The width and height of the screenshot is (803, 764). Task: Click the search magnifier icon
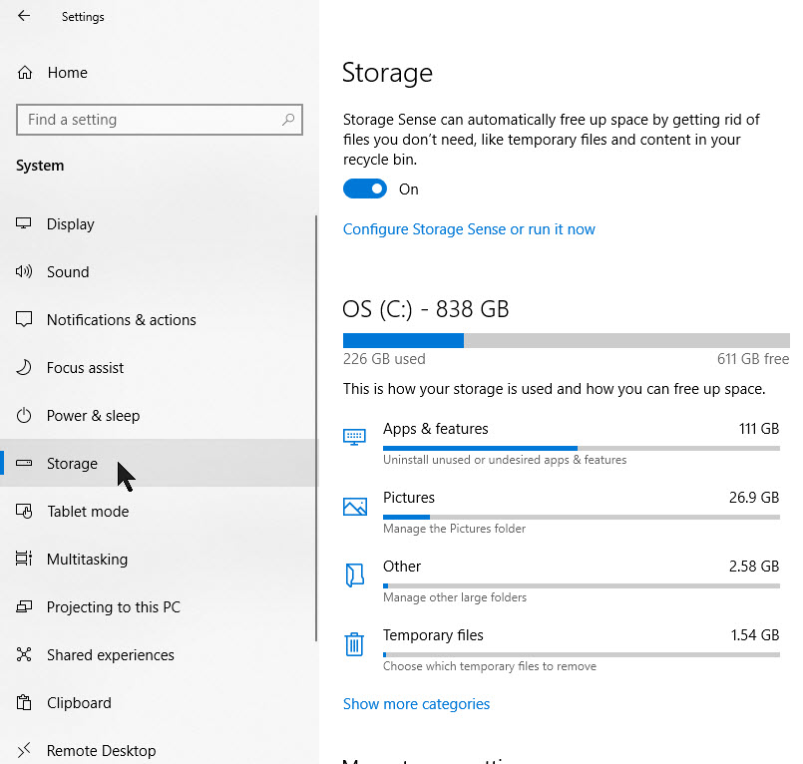pyautogui.click(x=288, y=120)
